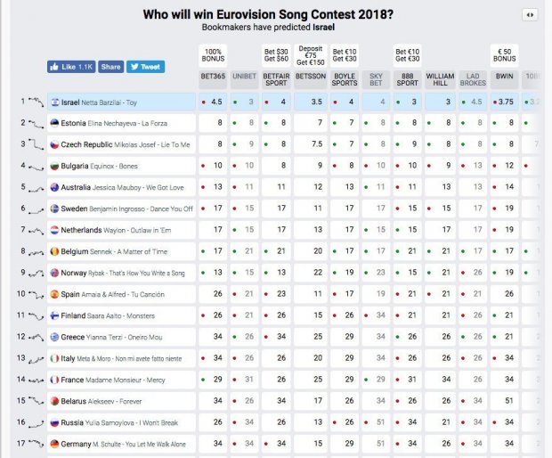The height and width of the screenshot is (458, 552).
Task: Click the Spain flag icon
Action: (55, 294)
